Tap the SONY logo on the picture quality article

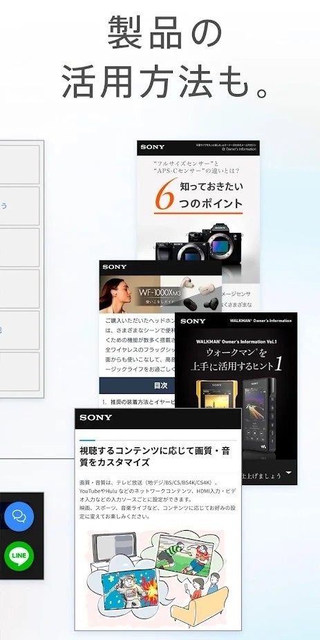96,417
